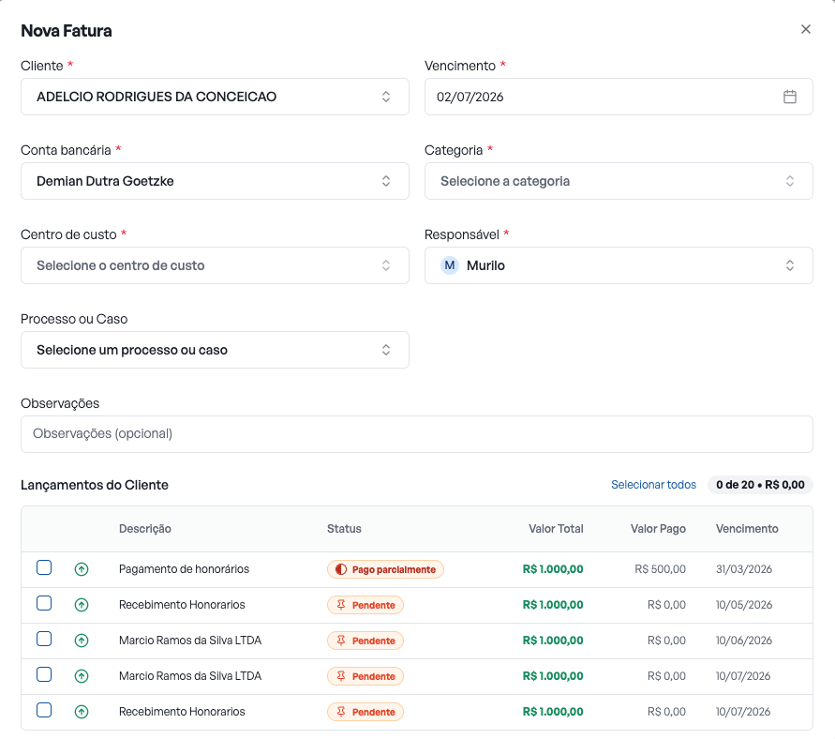The image size is (835, 739).
Task: Click green arrow icon for 10/05/2026 Recebimento Honorarios
Action: 82,605
